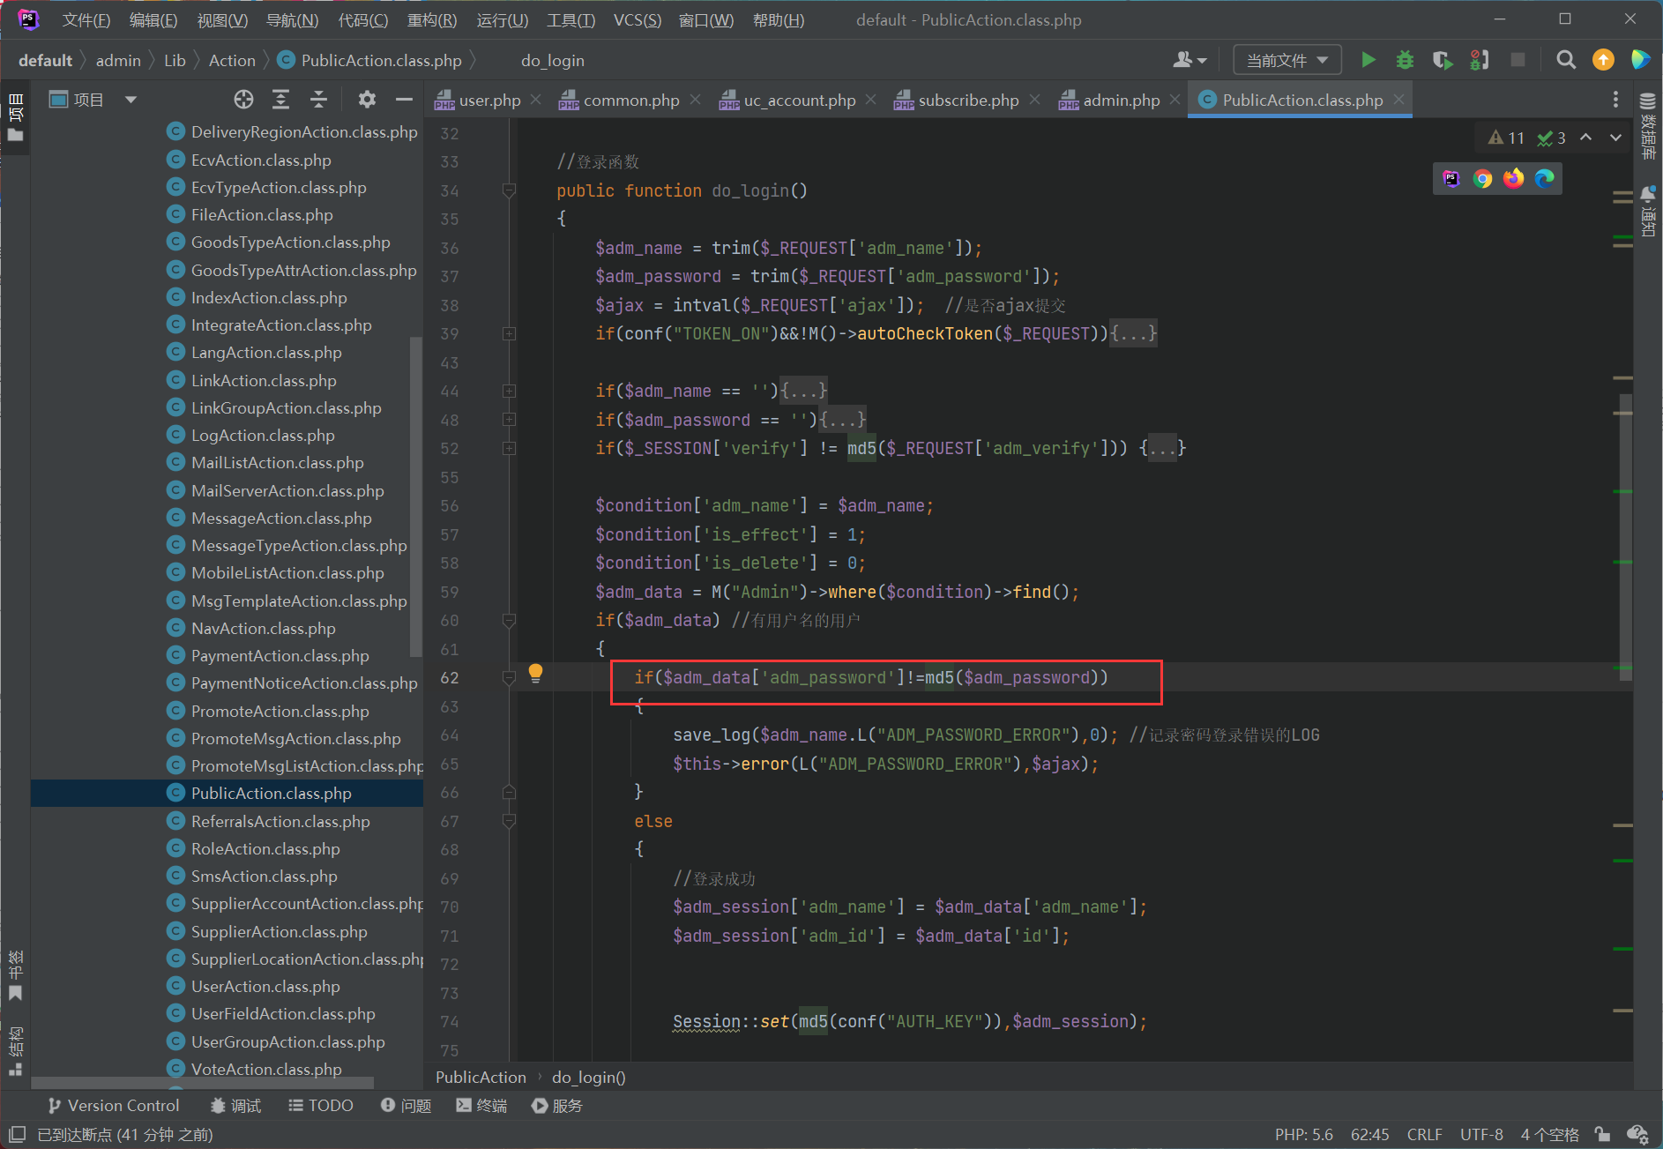Open UserAction.class.php in project tree
The width and height of the screenshot is (1663, 1149).
click(x=265, y=987)
